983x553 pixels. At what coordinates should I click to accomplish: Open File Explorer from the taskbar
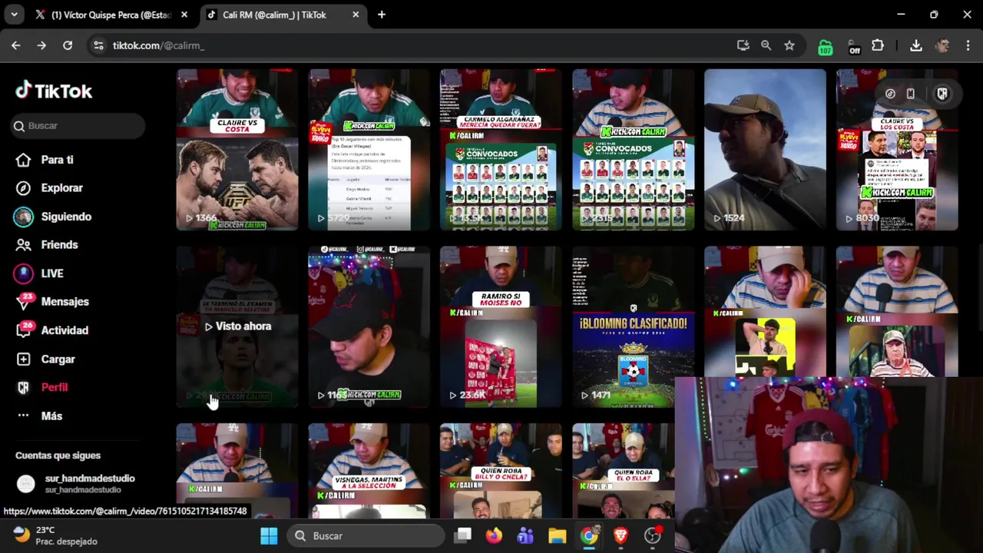point(557,536)
